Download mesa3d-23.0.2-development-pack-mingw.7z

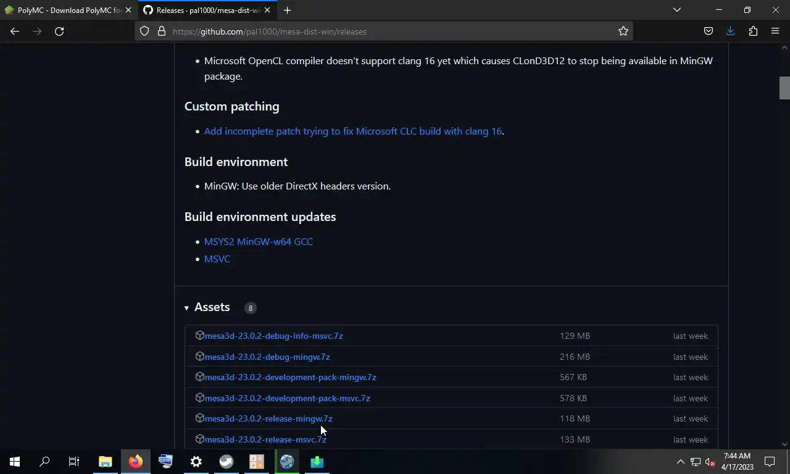pyautogui.click(x=291, y=377)
